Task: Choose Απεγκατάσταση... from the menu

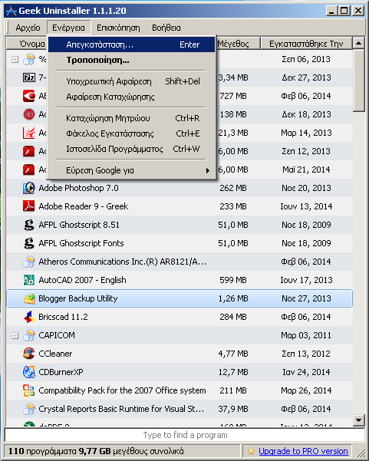Action: pyautogui.click(x=132, y=44)
